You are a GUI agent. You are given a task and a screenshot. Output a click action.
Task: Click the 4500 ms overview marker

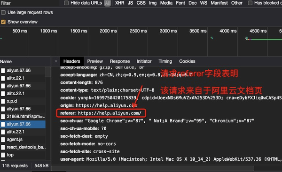click(x=258, y=31)
